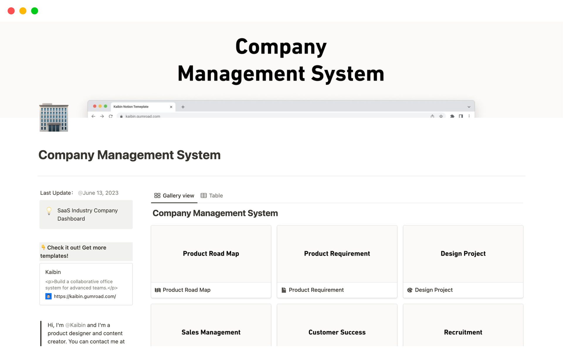Image resolution: width=563 pixels, height=352 pixels.
Task: Switch to the Table tab
Action: pyautogui.click(x=216, y=195)
